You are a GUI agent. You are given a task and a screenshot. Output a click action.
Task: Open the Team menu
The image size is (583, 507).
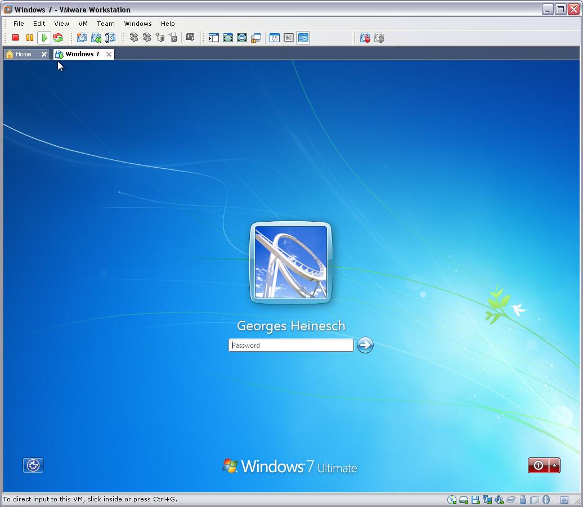pos(106,24)
